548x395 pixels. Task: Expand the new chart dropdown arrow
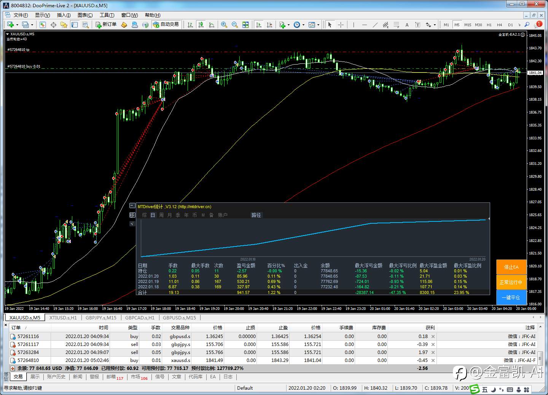(17, 25)
